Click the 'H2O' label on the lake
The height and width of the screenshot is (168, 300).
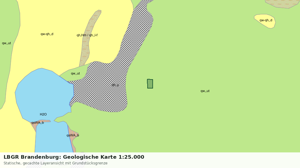coord(43,114)
